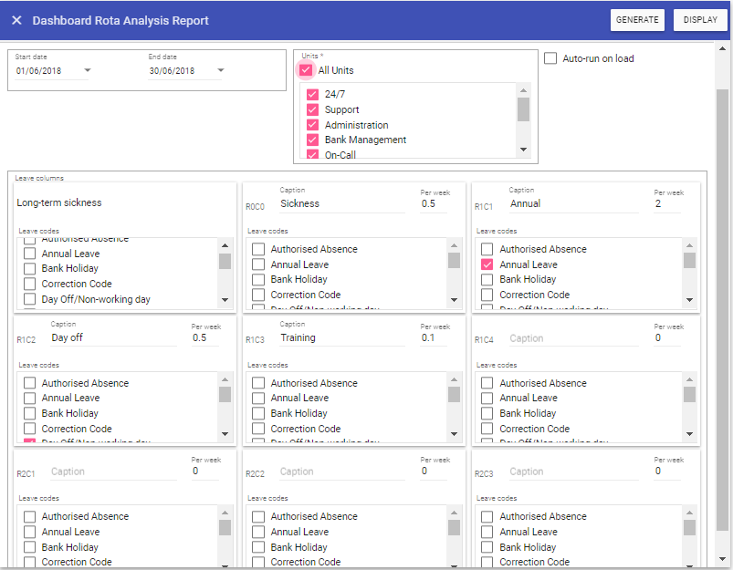The width and height of the screenshot is (733, 570).
Task: Untick the 24/7 unit checkbox
Action: (313, 95)
